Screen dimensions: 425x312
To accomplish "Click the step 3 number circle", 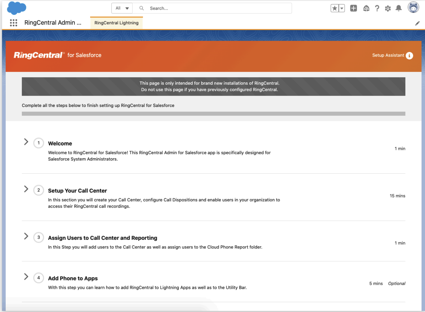I will (39, 237).
